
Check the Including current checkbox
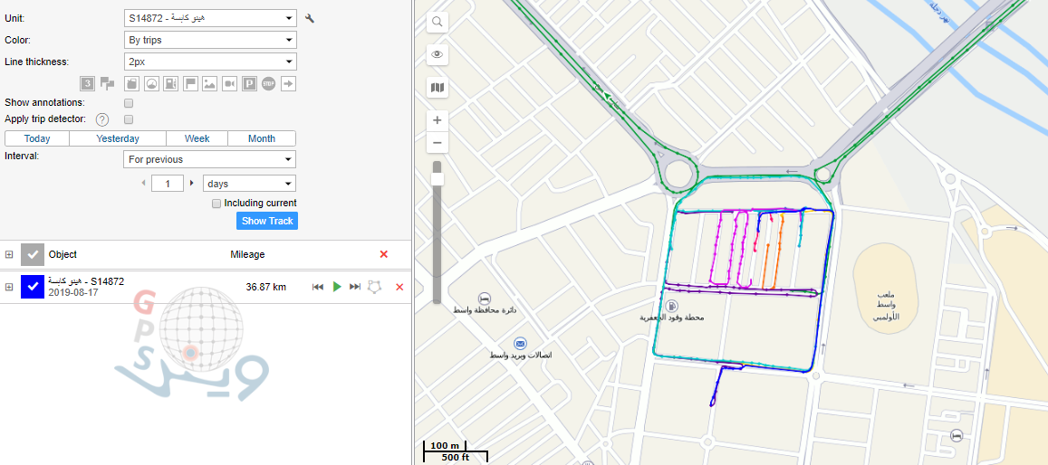tap(216, 204)
